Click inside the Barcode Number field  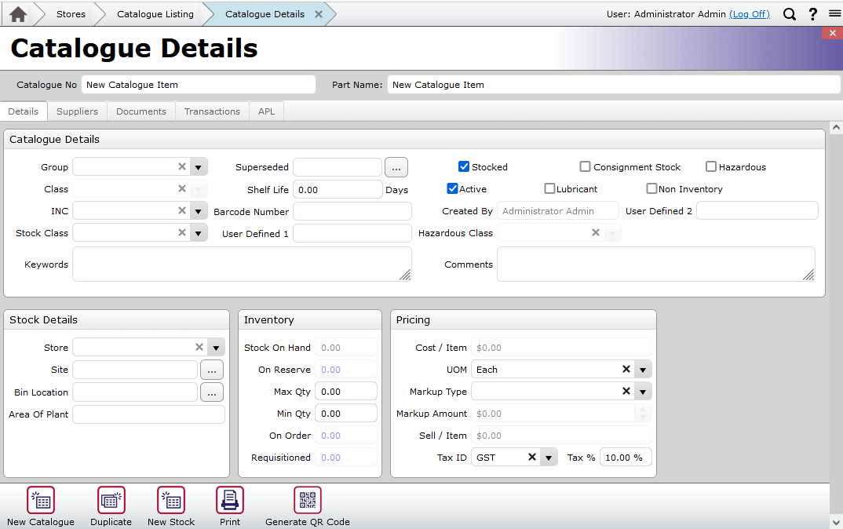coord(352,210)
